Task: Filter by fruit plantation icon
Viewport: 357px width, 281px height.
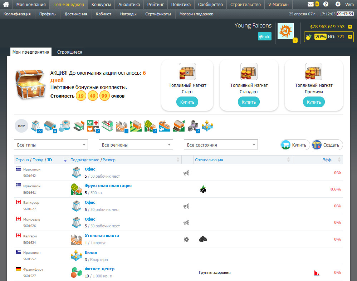Action: [150, 126]
